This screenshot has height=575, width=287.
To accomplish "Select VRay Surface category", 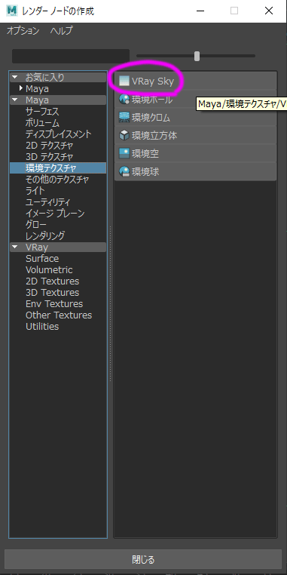I will [x=42, y=259].
